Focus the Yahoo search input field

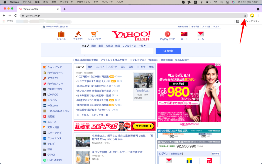pyautogui.click(x=117, y=51)
